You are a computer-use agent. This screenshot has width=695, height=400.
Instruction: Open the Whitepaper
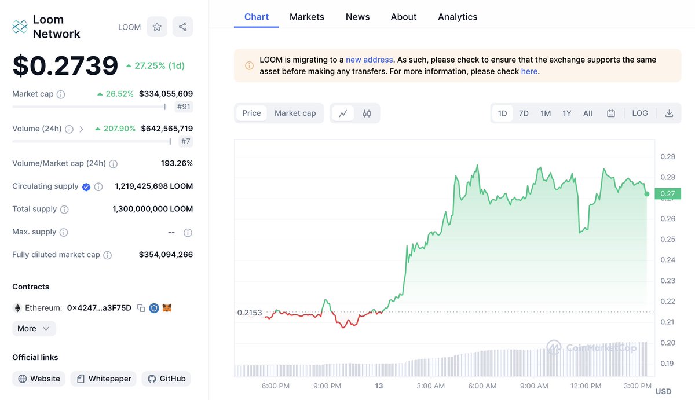tap(103, 378)
